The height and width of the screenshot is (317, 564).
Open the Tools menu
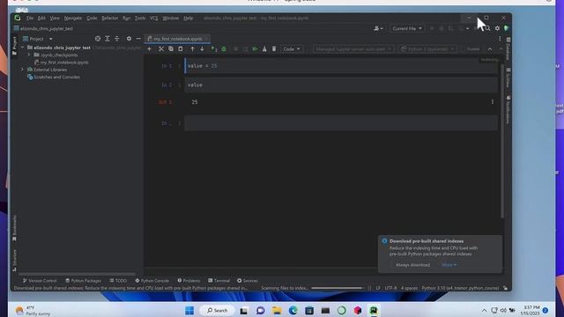tap(140, 18)
